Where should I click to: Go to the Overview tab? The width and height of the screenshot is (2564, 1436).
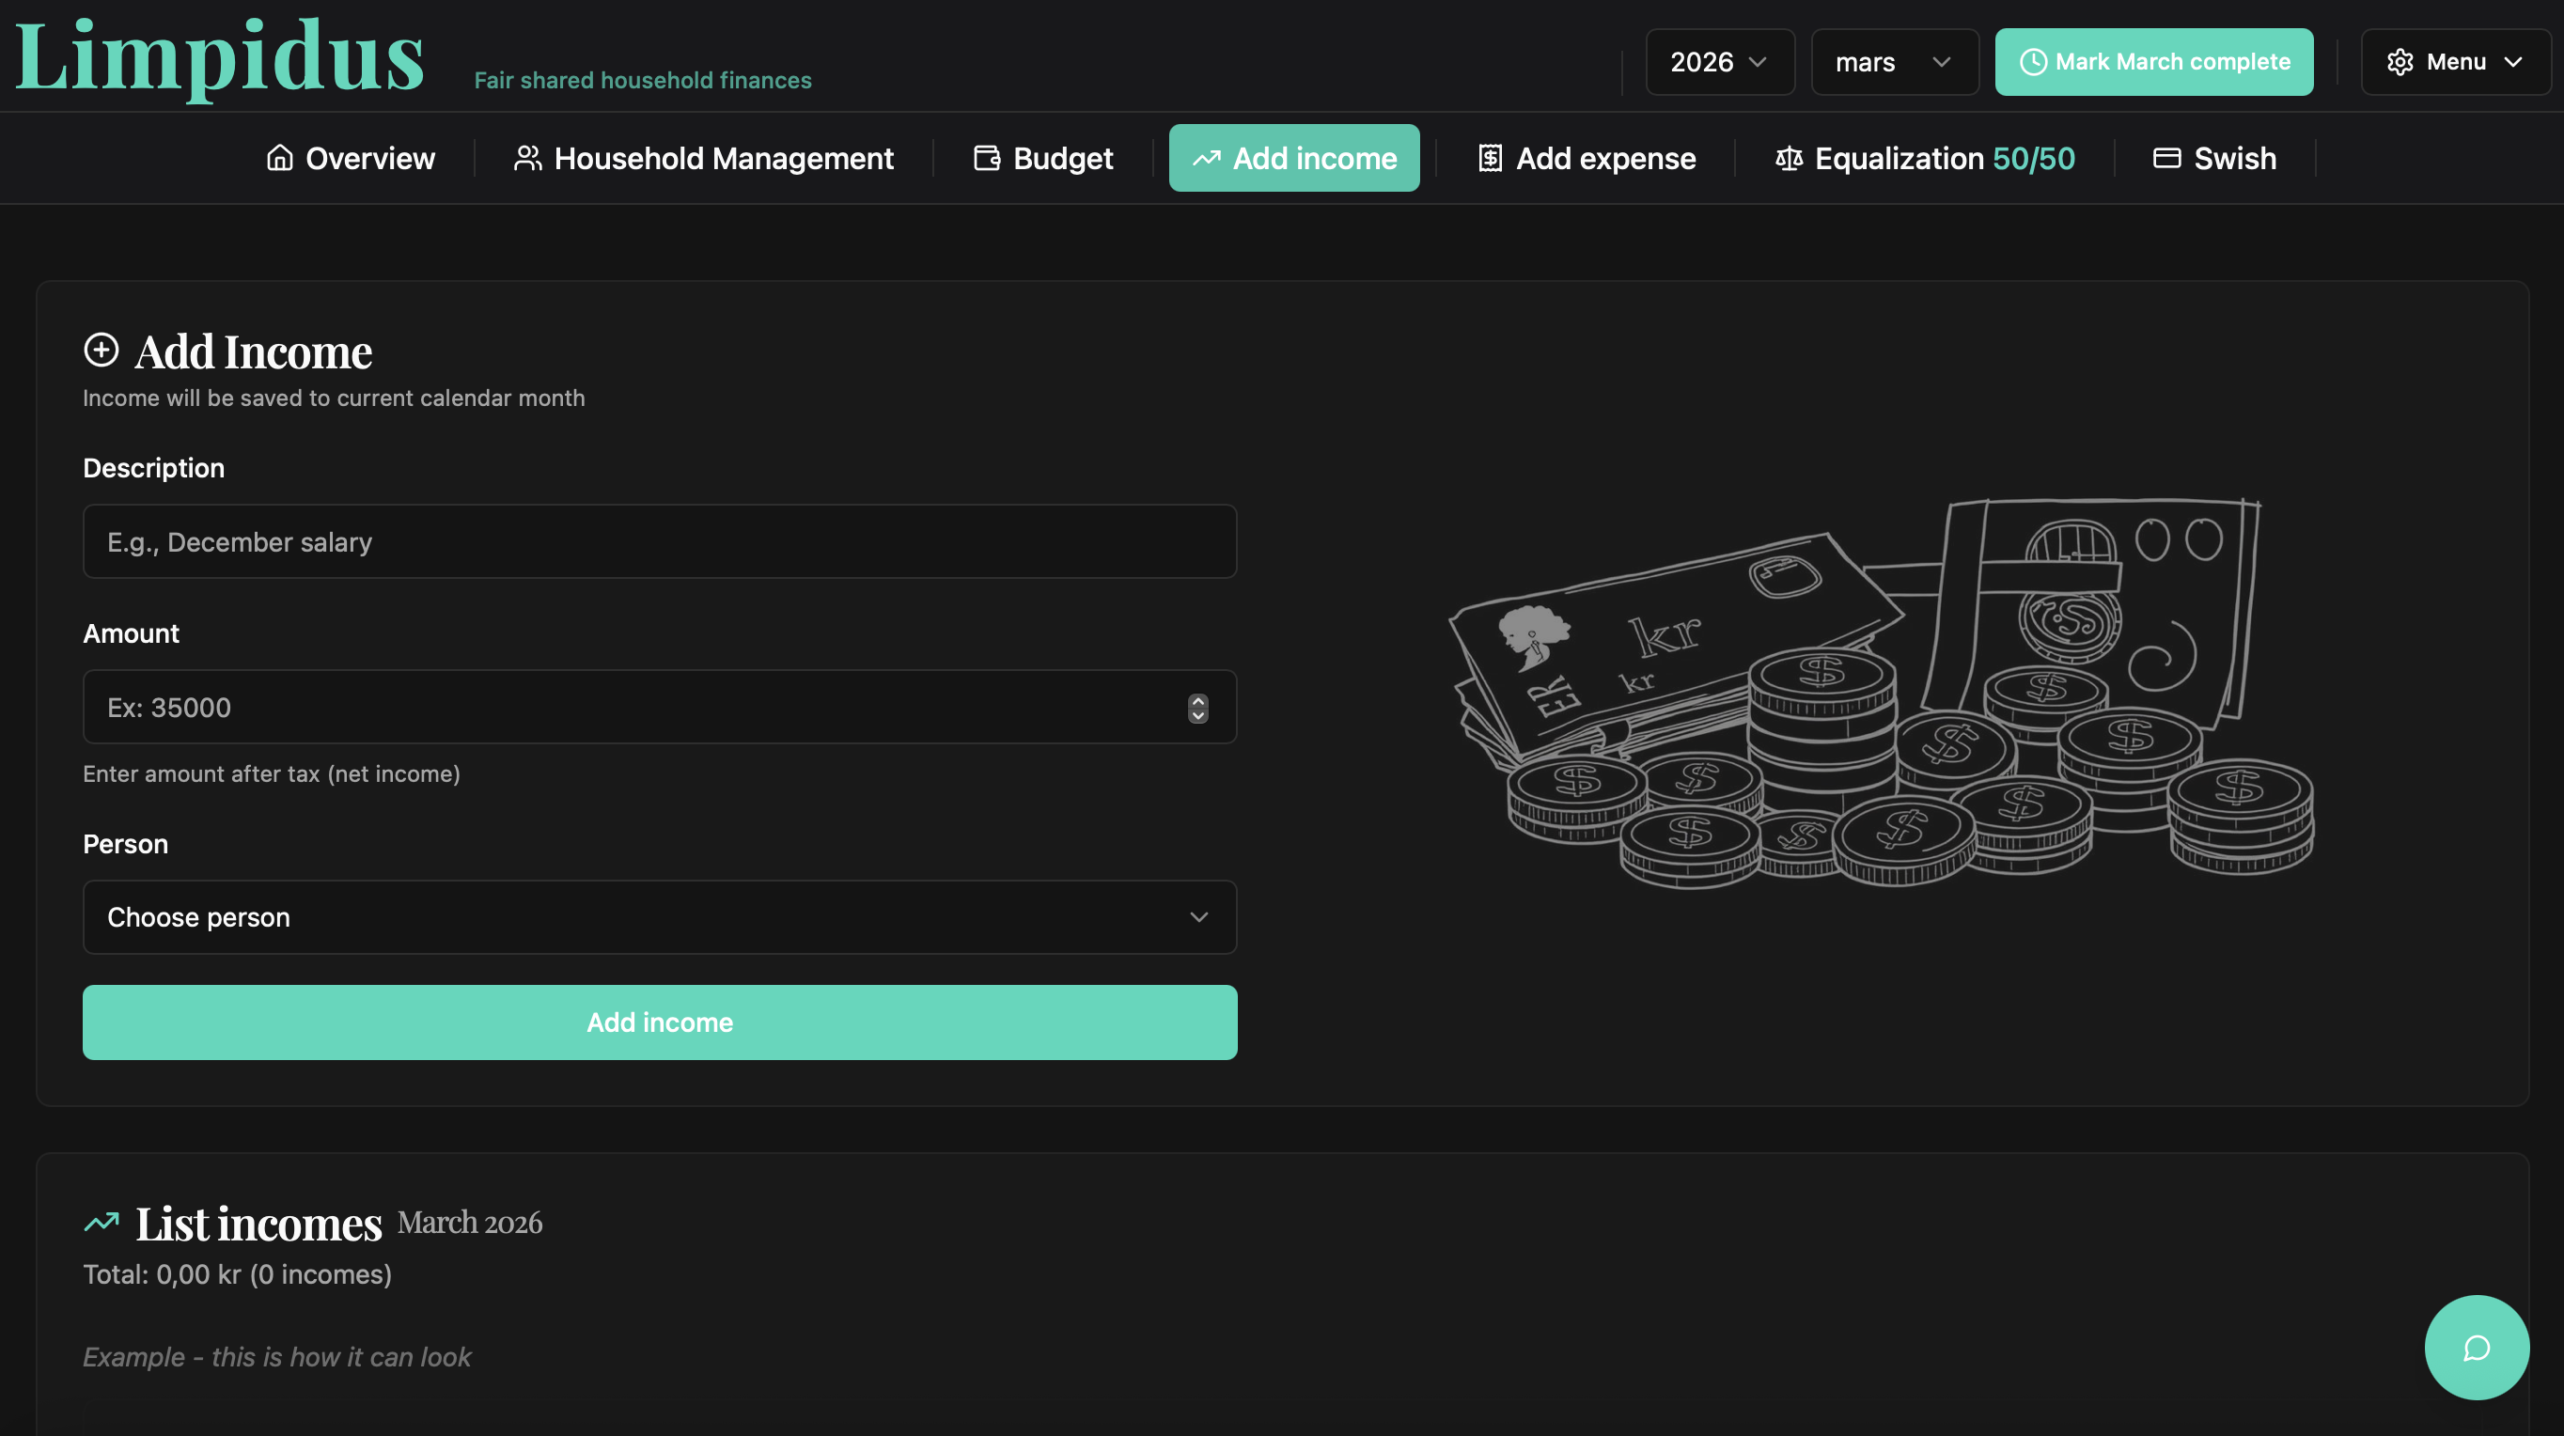pyautogui.click(x=351, y=157)
